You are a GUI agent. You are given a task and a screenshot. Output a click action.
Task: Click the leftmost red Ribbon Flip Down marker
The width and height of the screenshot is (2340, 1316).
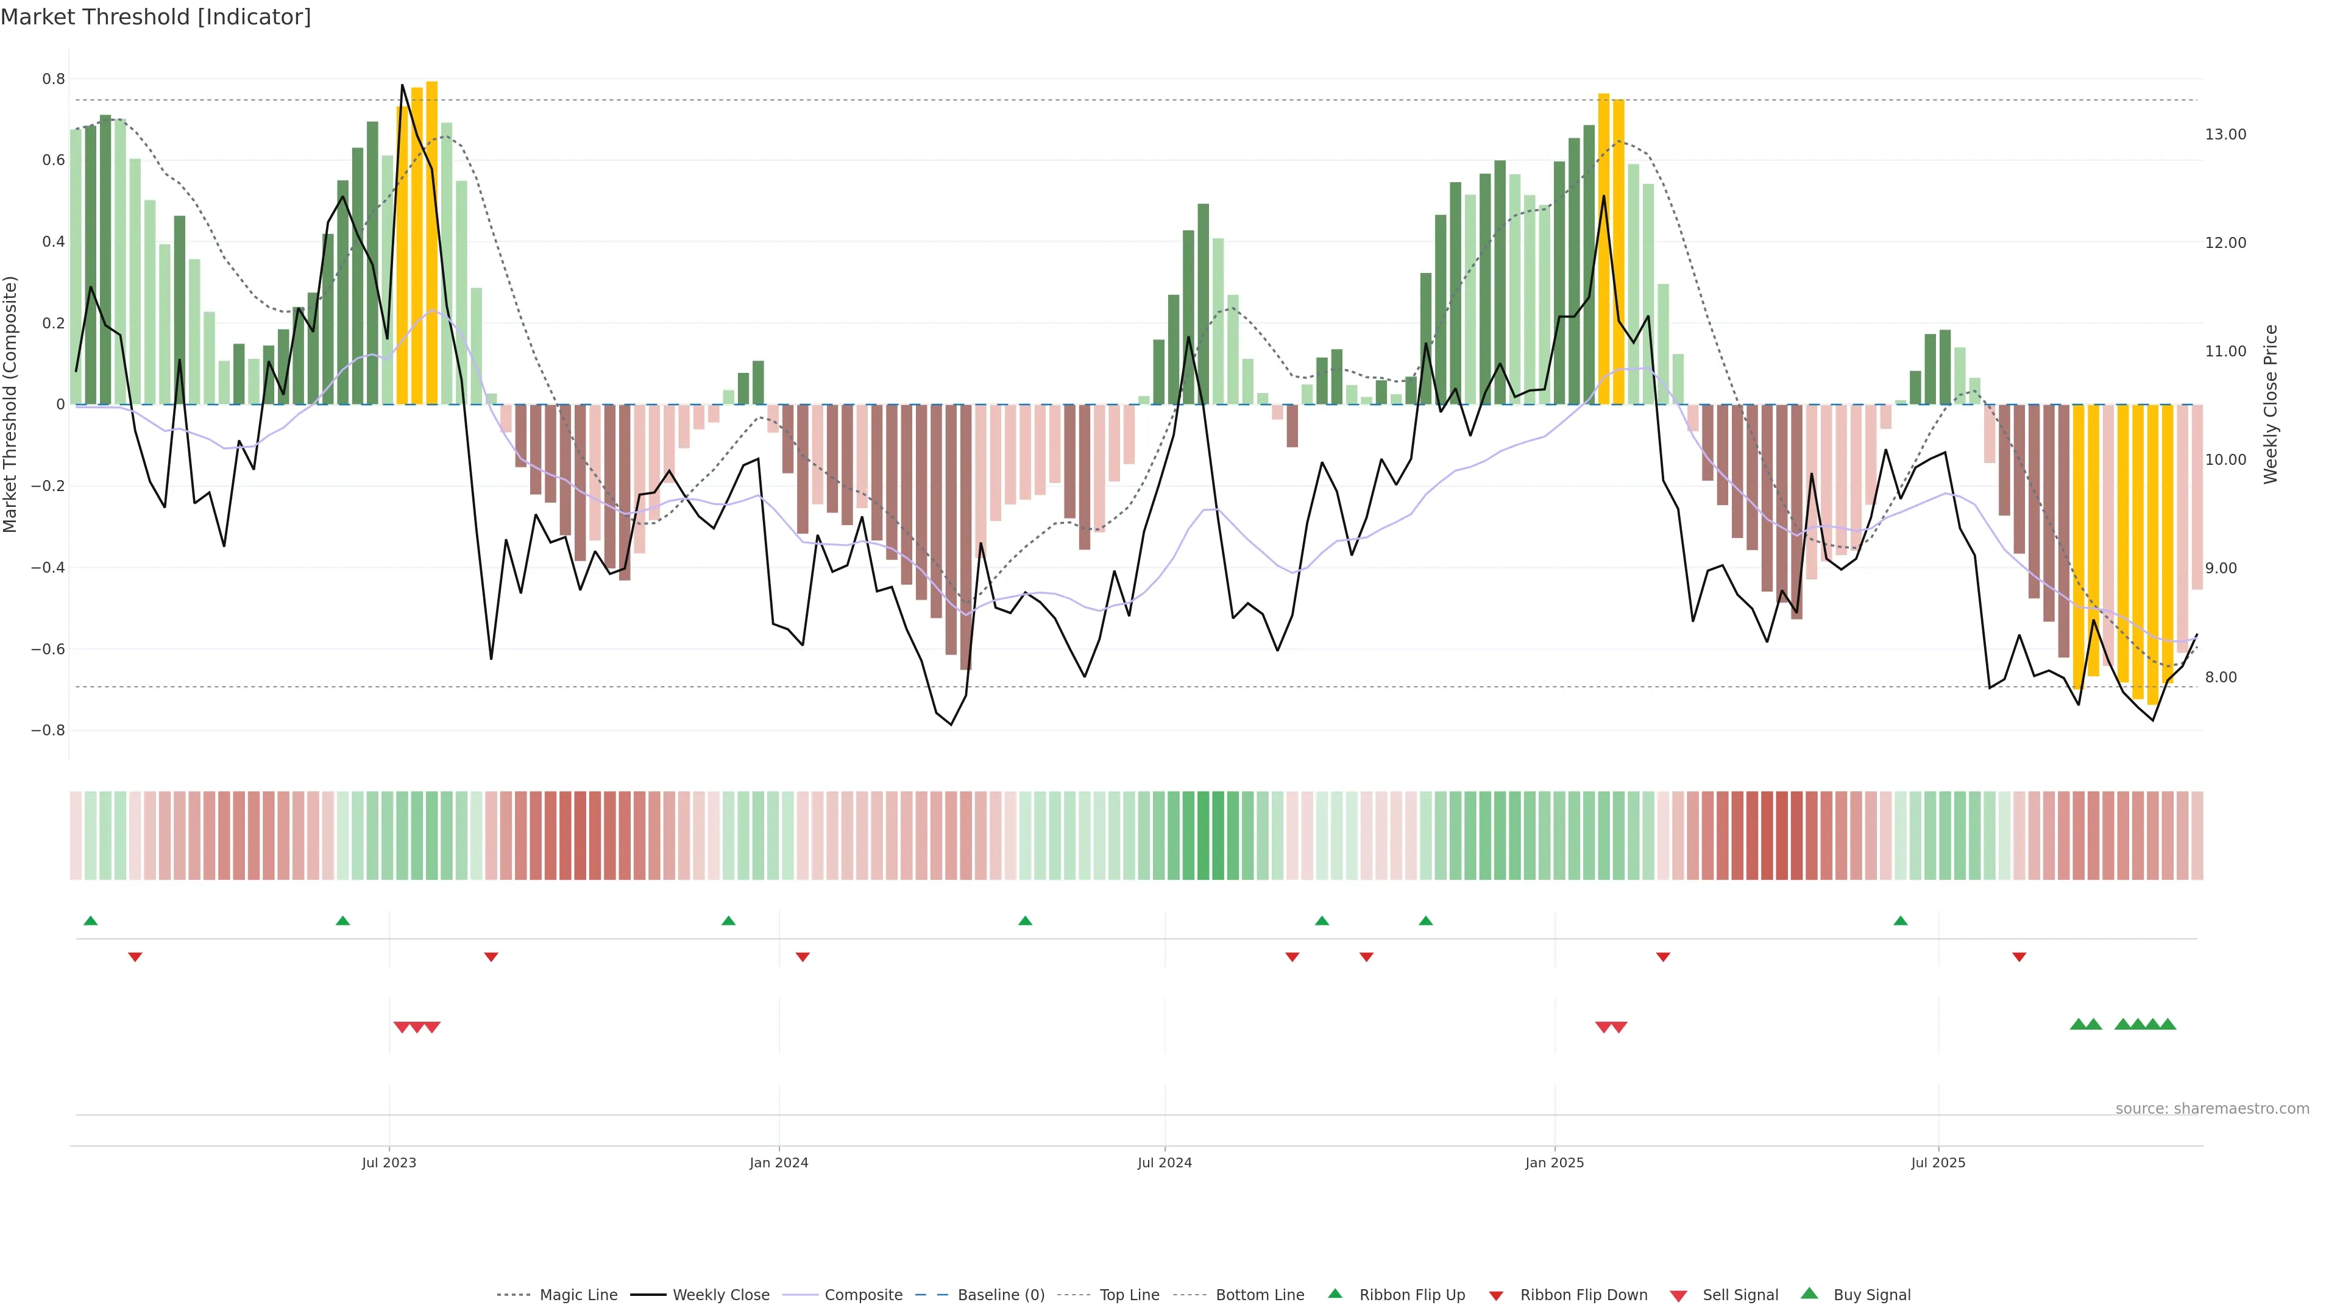pos(135,957)
